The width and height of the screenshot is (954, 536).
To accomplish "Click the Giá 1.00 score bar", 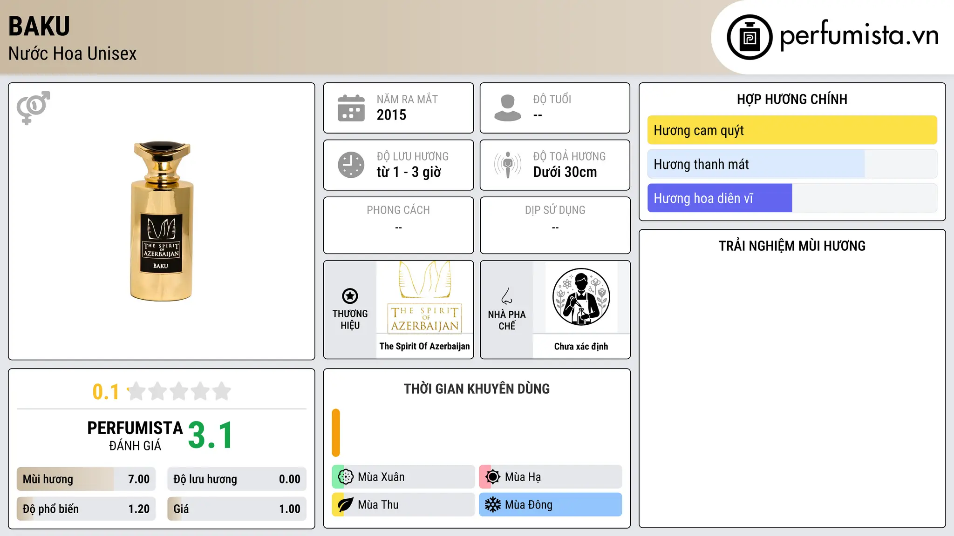I will click(x=237, y=509).
